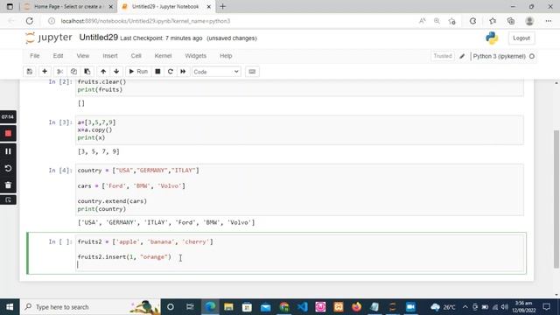Screen dimensions: 560x315
Task: Open the Cell menu
Action: point(136,56)
